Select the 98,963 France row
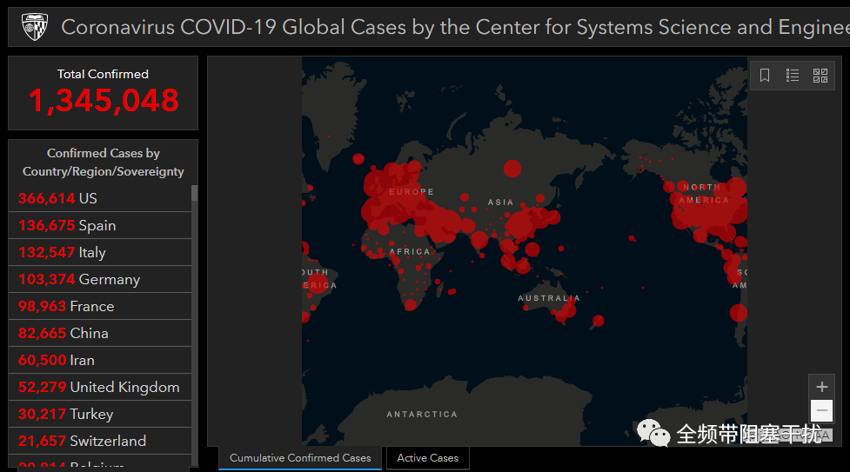The width and height of the screenshot is (850, 472). (x=100, y=306)
